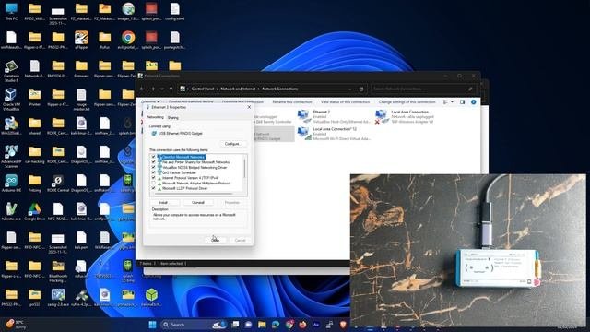The width and height of the screenshot is (590, 332).
Task: Toggle the QoS Packet Scheduler checkbox
Action: [x=153, y=172]
